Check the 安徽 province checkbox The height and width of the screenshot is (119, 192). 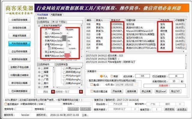(x=42, y=68)
